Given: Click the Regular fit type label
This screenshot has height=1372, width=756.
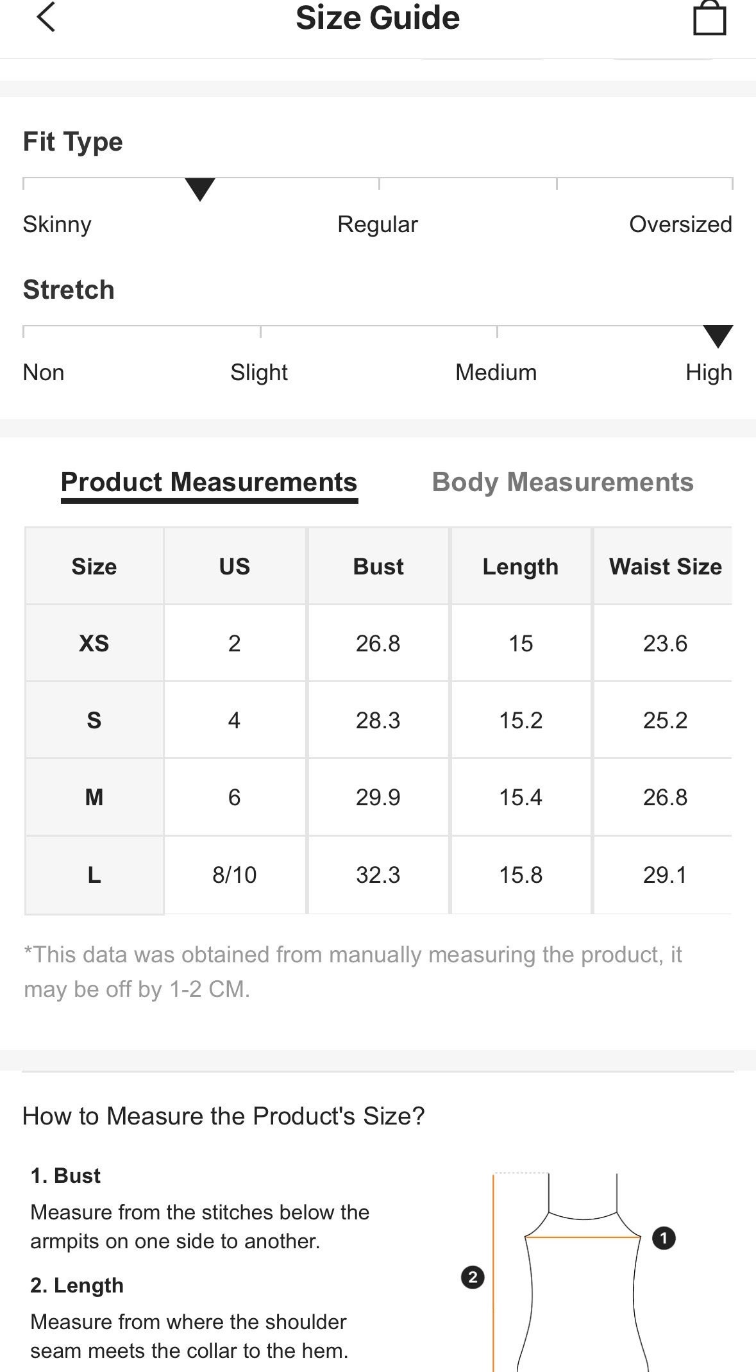Looking at the screenshot, I should 378,224.
